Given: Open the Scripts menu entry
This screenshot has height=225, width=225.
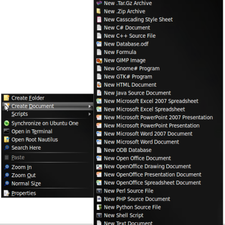Looking at the screenshot, I should [47, 114].
